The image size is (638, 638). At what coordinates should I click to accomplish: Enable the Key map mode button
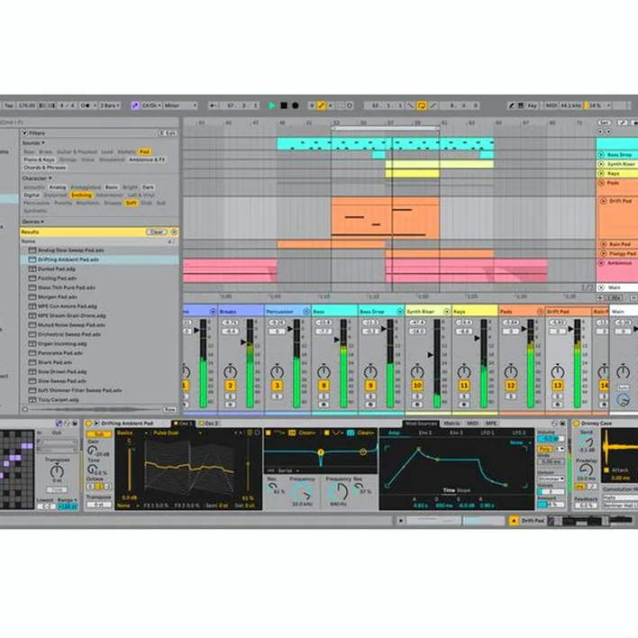(532, 105)
